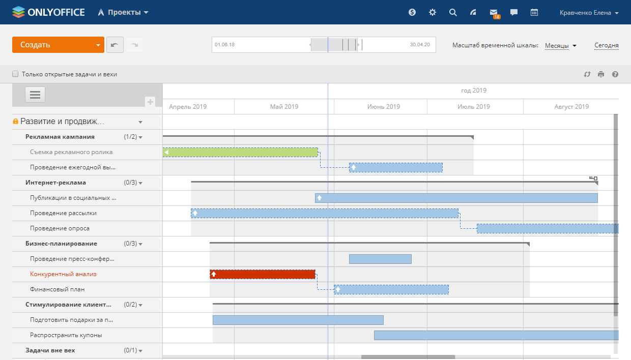Click the print icon
Viewport: 631px width, 360px height.
[601, 74]
